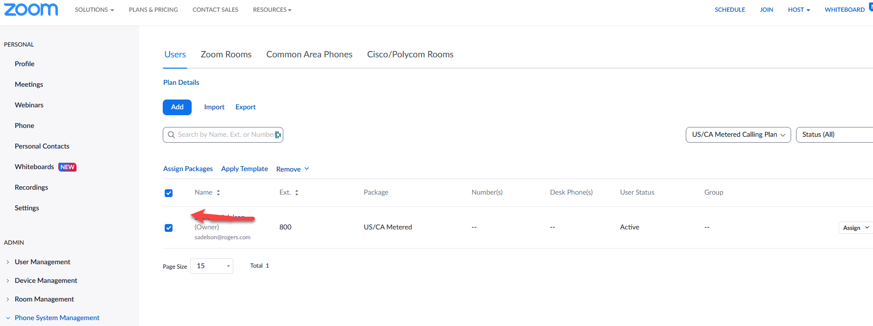Open the Host dropdown
This screenshot has height=326, width=873.
click(798, 10)
